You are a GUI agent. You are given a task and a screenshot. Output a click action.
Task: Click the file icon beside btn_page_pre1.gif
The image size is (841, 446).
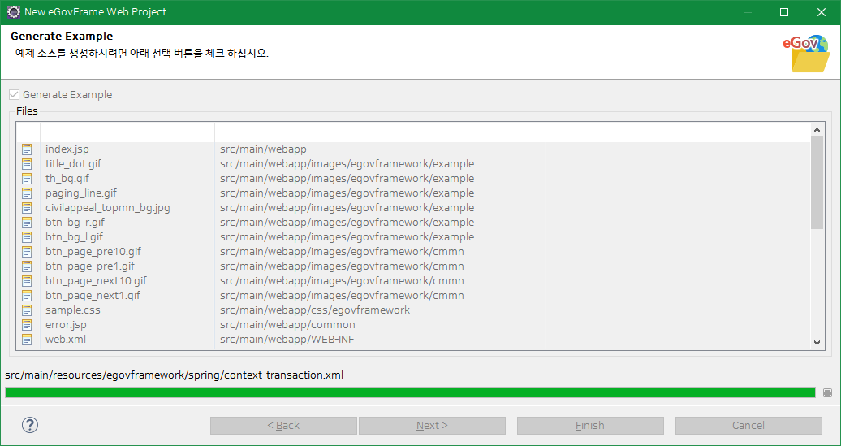click(27, 266)
